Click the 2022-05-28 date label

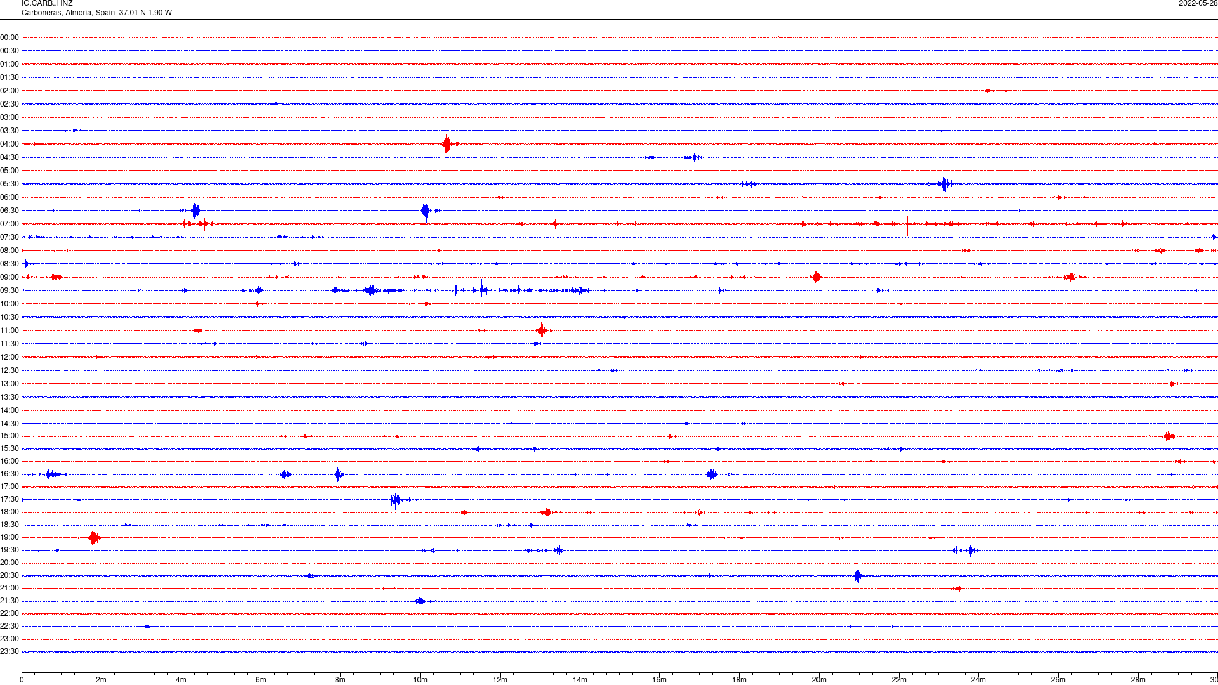coord(1198,4)
